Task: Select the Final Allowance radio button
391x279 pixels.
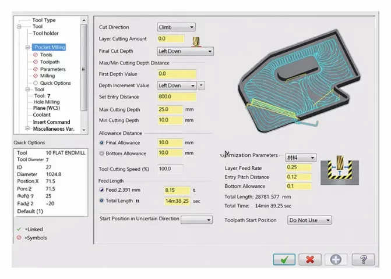Action: click(x=101, y=143)
